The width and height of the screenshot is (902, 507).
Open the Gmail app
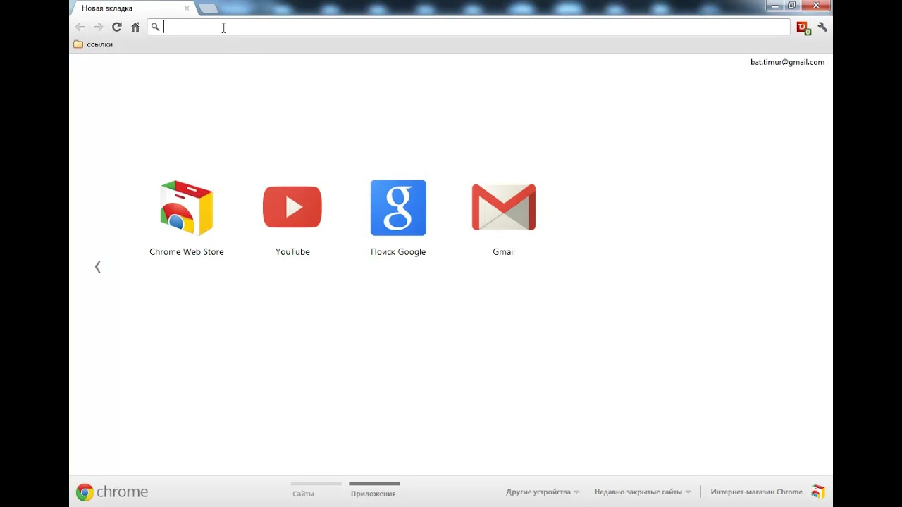pyautogui.click(x=504, y=218)
